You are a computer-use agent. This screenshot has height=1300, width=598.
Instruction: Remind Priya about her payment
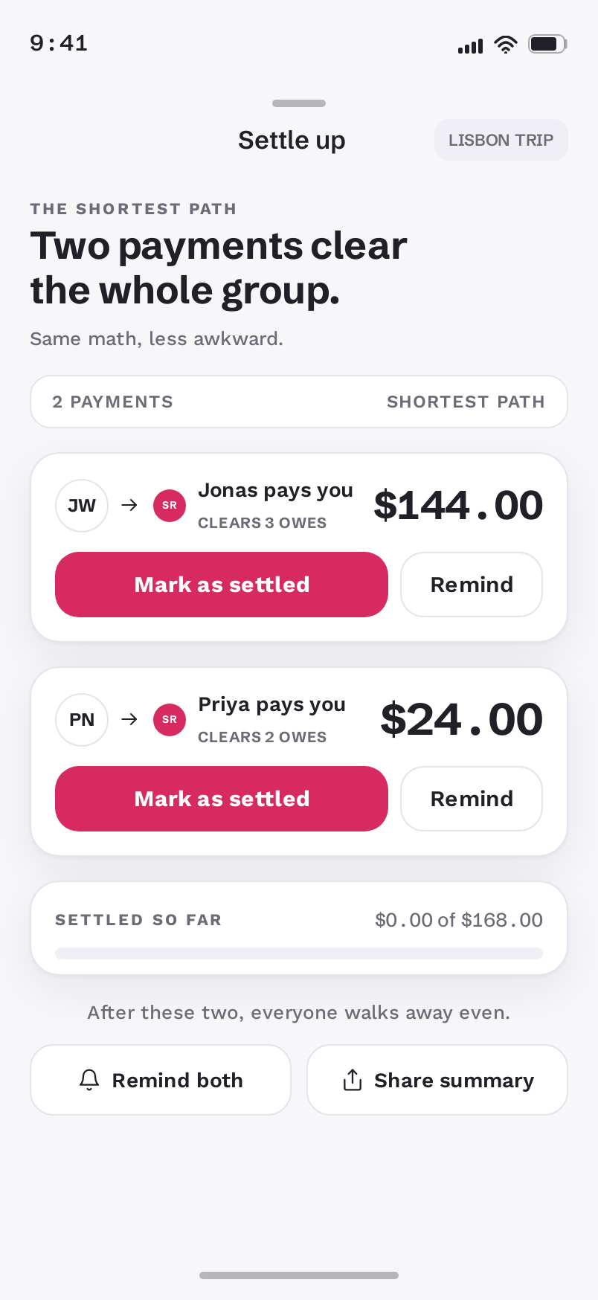pyautogui.click(x=472, y=799)
